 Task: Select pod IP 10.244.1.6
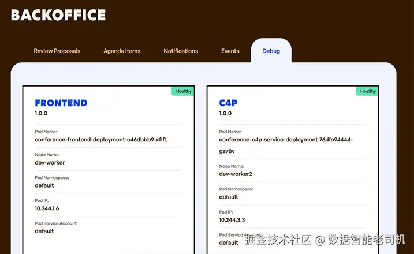coord(47,208)
